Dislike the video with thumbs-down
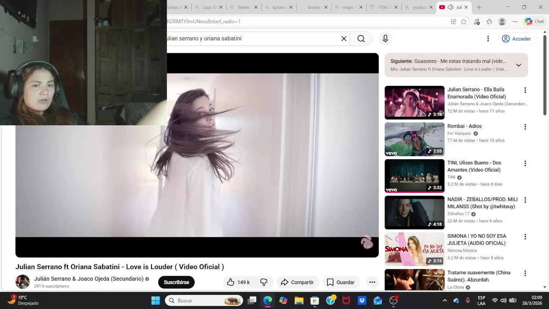Image resolution: width=549 pixels, height=309 pixels. (264, 282)
